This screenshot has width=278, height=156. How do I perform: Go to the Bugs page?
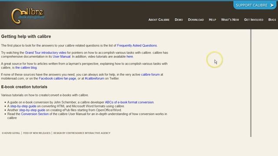(x=272, y=19)
